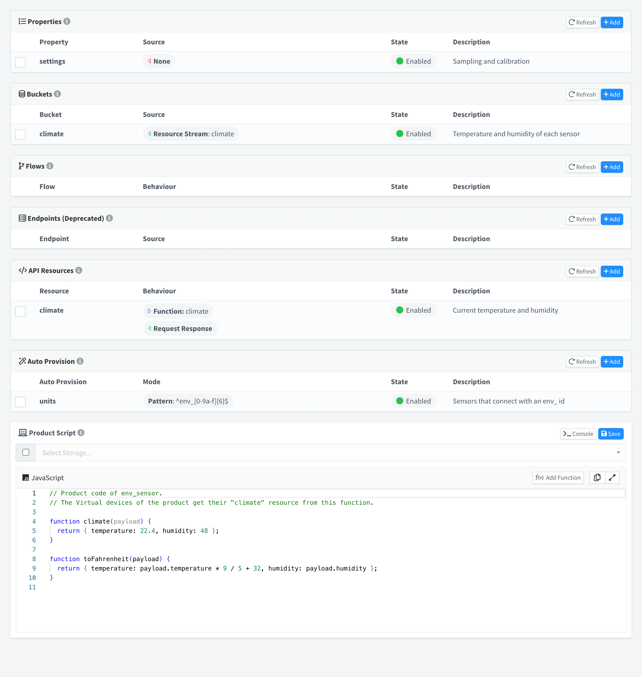The height and width of the screenshot is (677, 642).
Task: Add a new property
Action: (611, 22)
